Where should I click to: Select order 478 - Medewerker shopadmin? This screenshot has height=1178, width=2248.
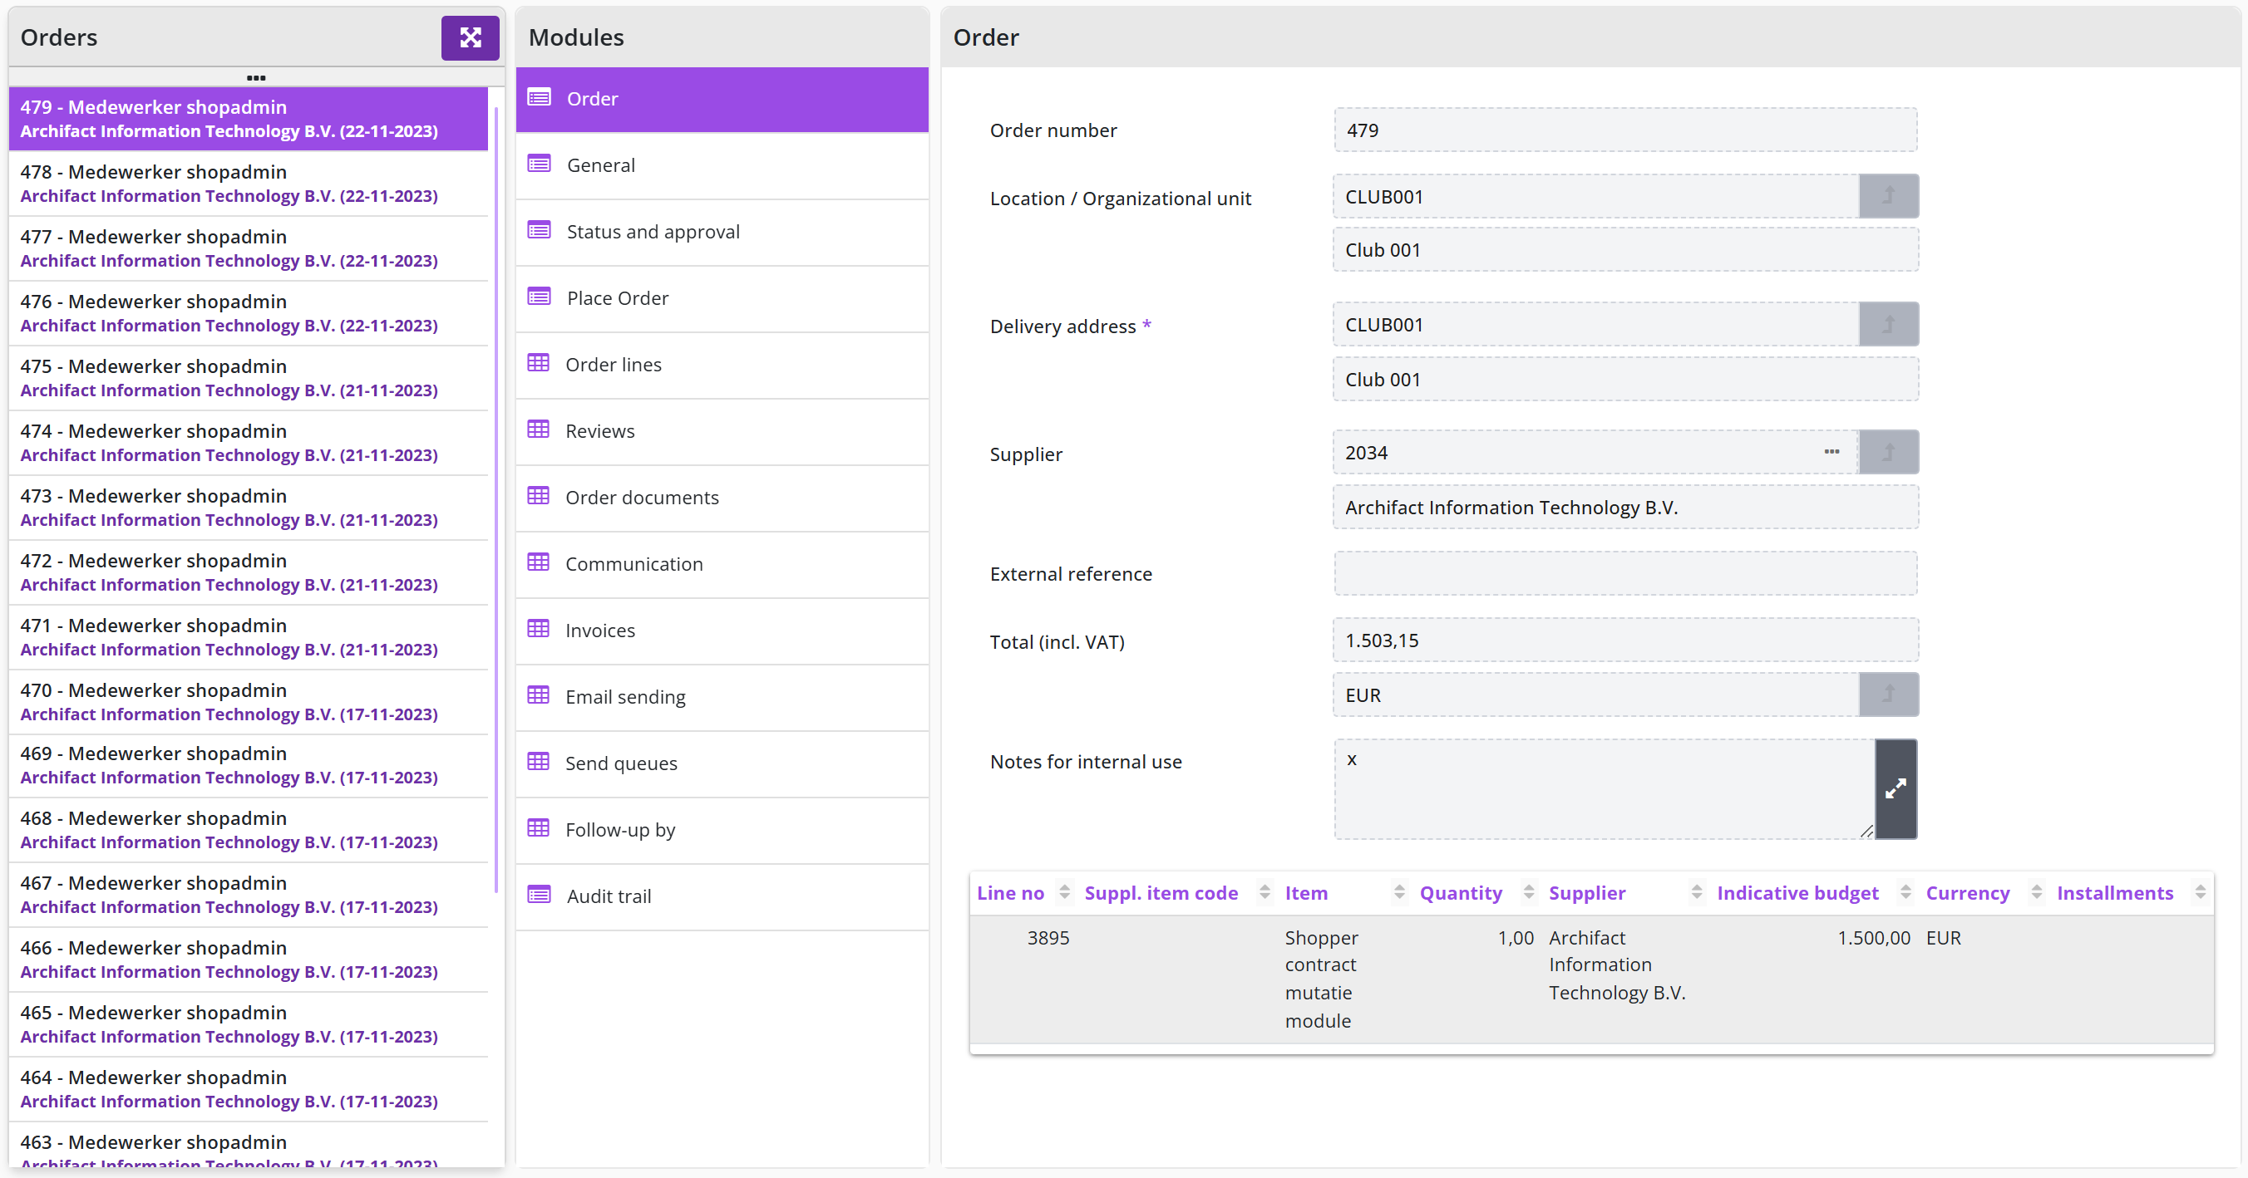coord(249,183)
